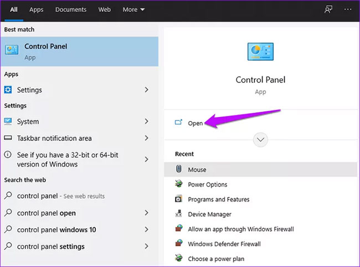Click the Control Panel icon in best match
The image size is (360, 267).
[x=12, y=50]
